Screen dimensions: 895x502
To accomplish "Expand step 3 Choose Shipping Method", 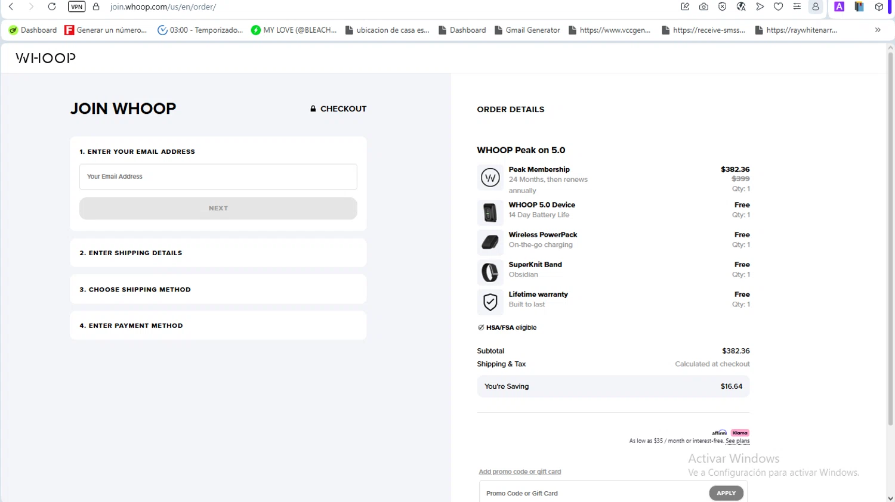I will [x=218, y=289].
